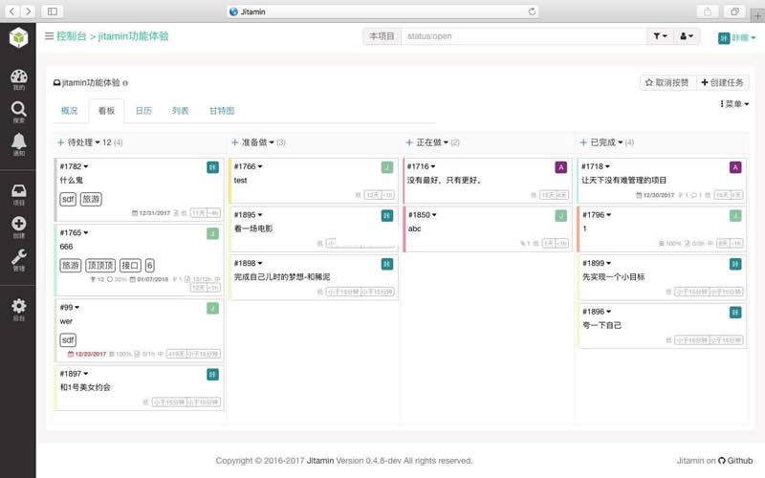Open the projects inbox icon in sidebar
Viewport: 765px width, 478px height.
(18, 193)
